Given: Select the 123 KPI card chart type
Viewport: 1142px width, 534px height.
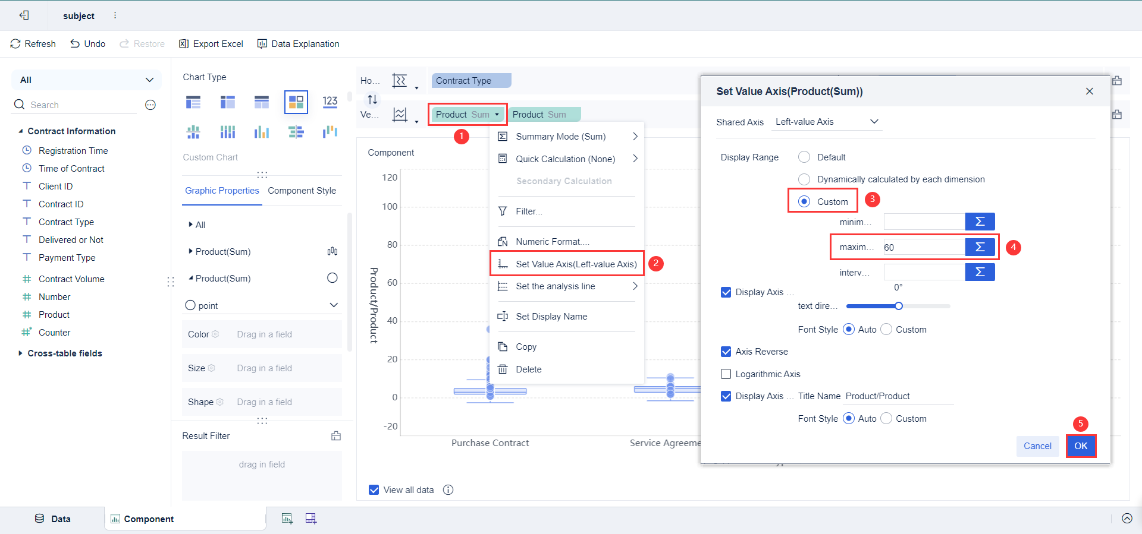Looking at the screenshot, I should (x=330, y=102).
